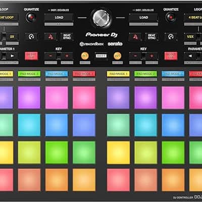The width and height of the screenshot is (202, 202).
Task: Trigger left deck indigo pad, second row fourth column
Action: (84, 125)
